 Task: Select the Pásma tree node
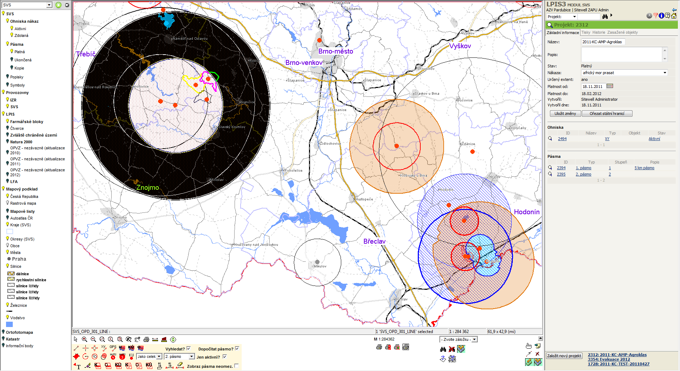(17, 44)
